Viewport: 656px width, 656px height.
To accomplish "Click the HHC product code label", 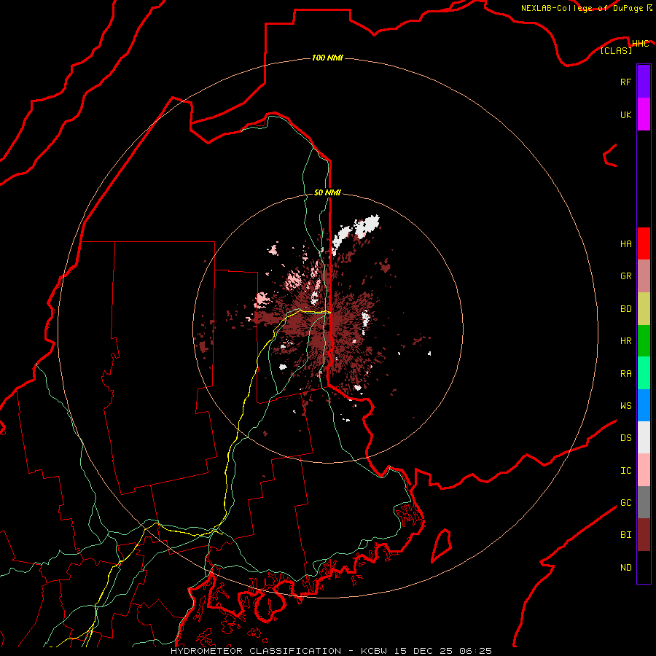I will (640, 44).
